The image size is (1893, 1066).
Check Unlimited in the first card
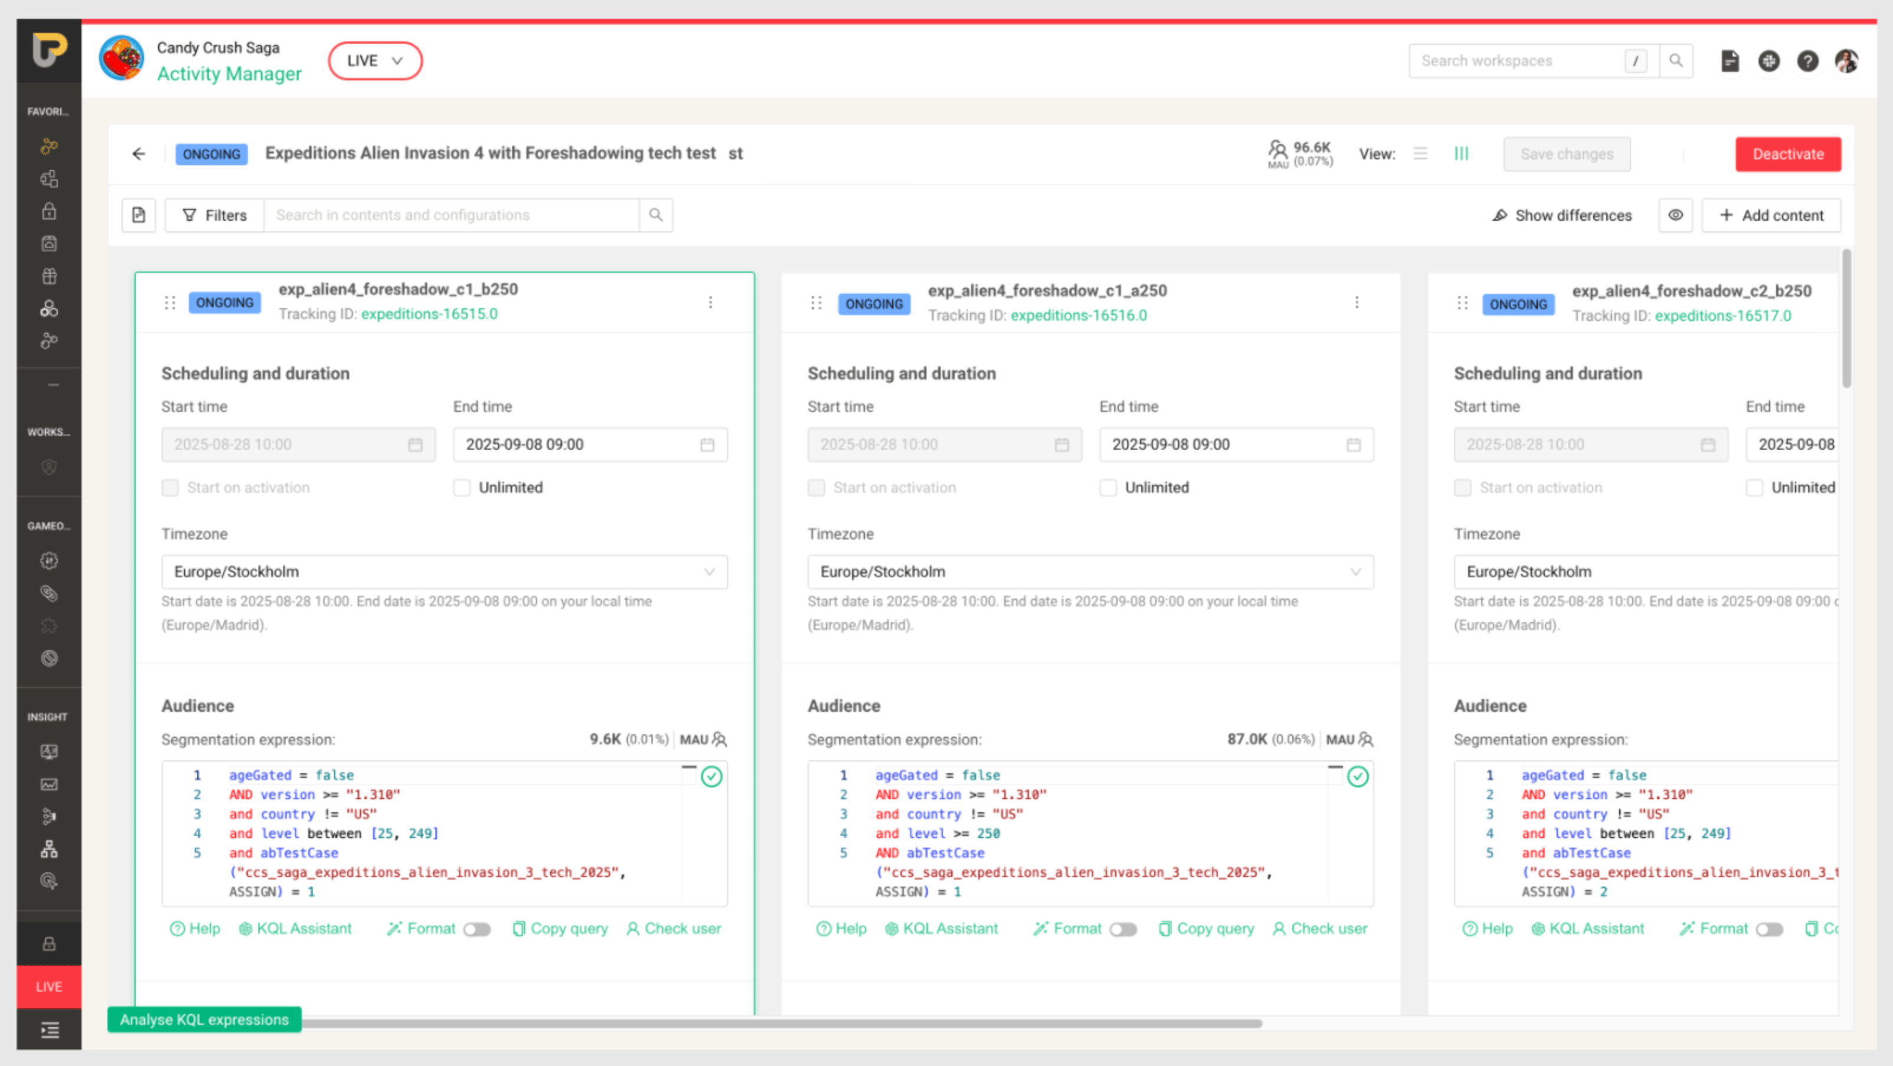461,488
